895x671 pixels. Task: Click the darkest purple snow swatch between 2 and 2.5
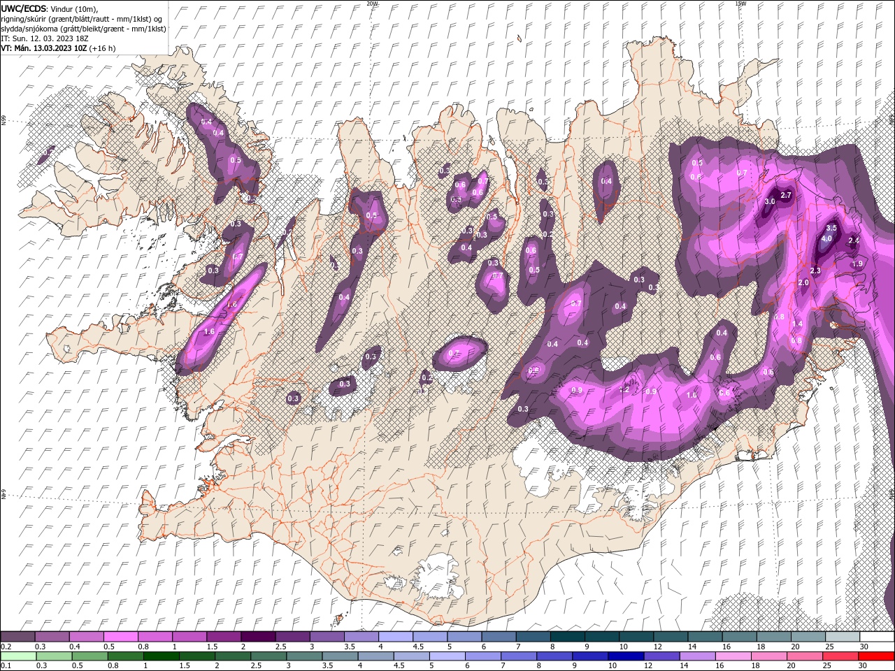258,637
